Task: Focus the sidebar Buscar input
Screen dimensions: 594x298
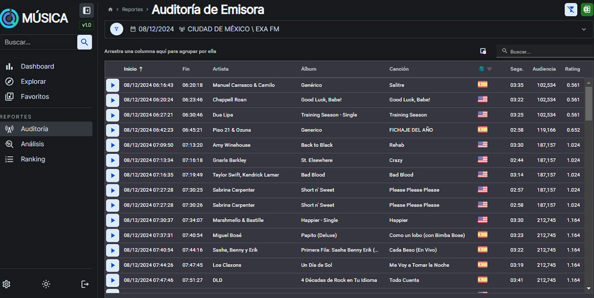Action: click(x=38, y=42)
